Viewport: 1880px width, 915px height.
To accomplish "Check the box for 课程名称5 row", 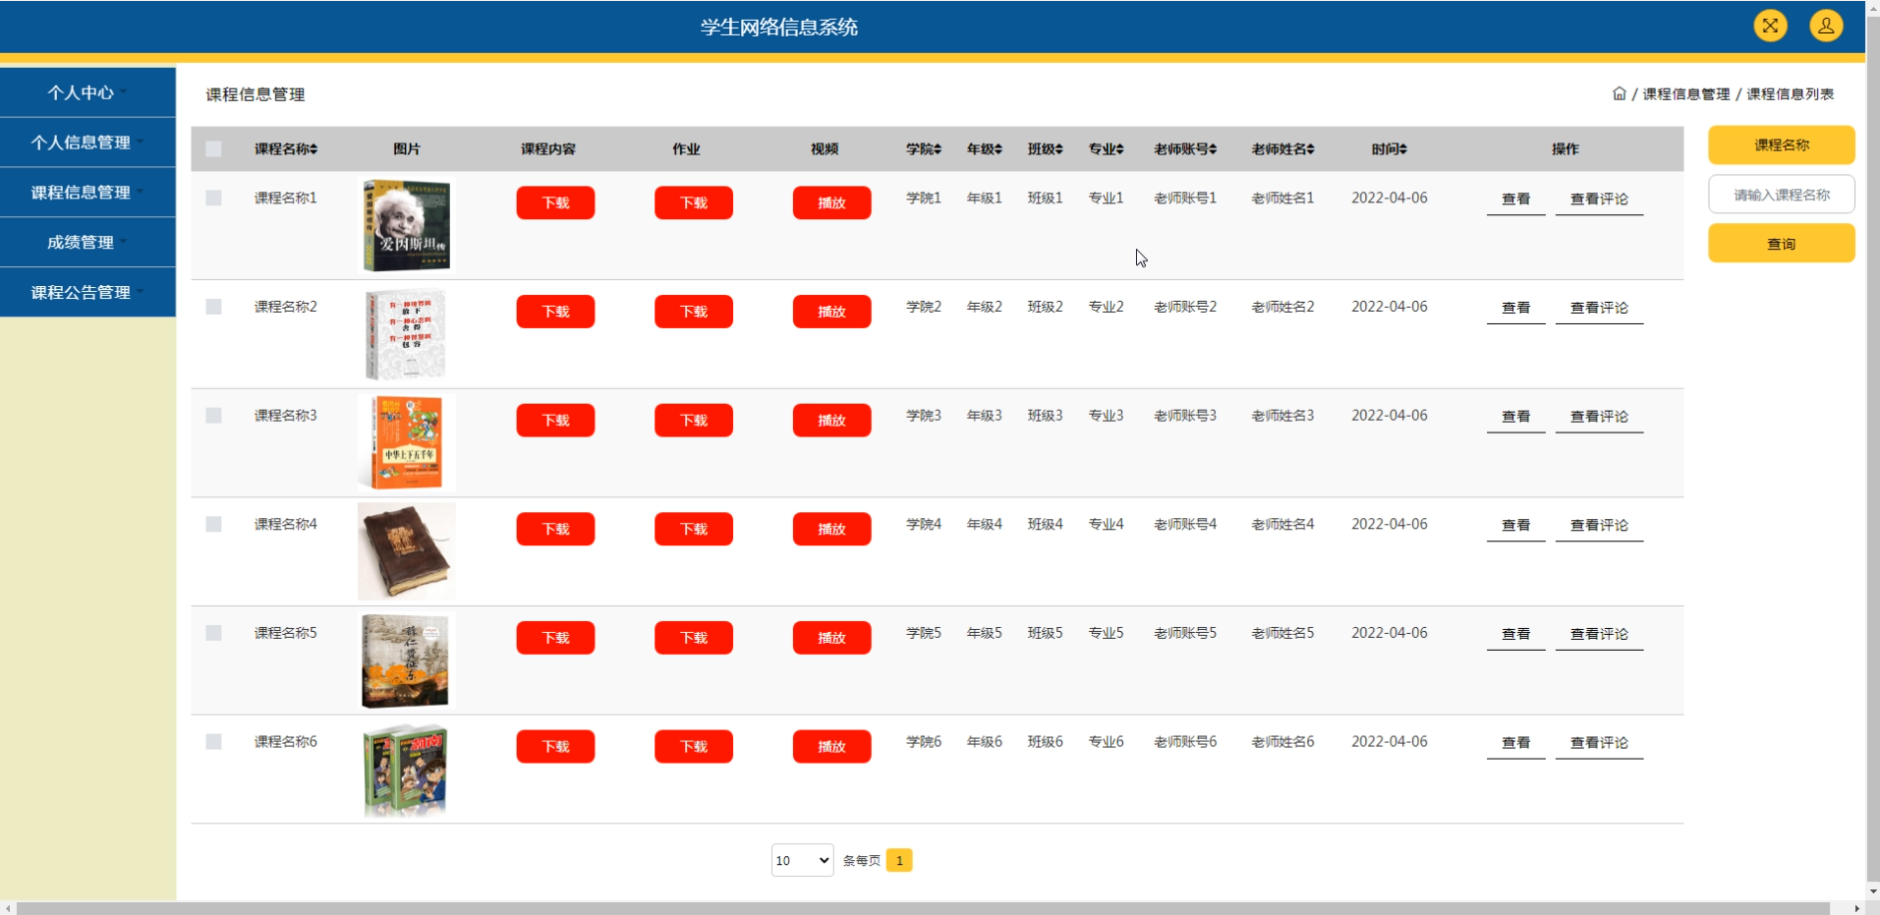I will (213, 633).
